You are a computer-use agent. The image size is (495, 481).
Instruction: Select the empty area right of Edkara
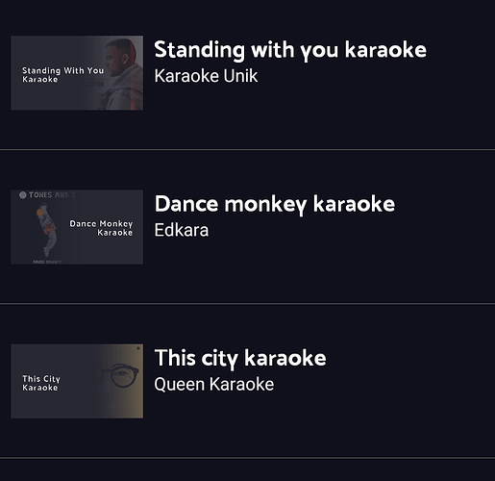point(351,230)
